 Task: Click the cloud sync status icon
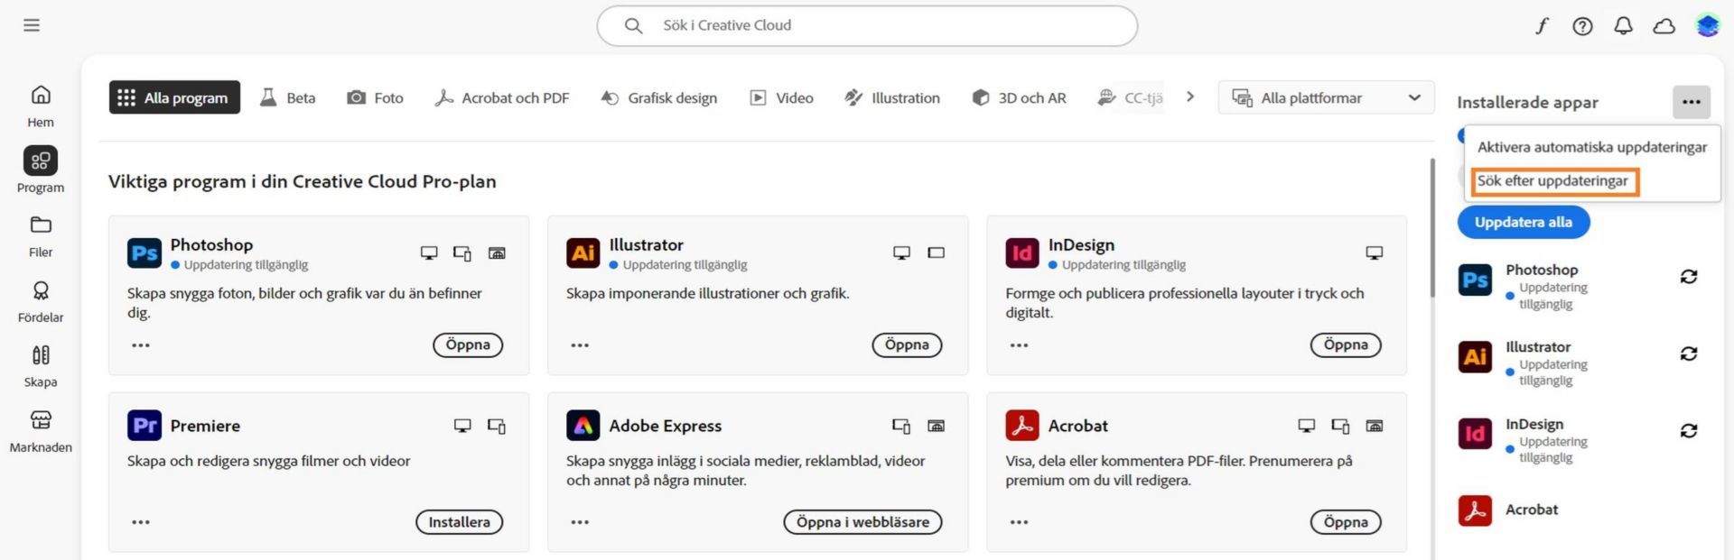[x=1664, y=26]
